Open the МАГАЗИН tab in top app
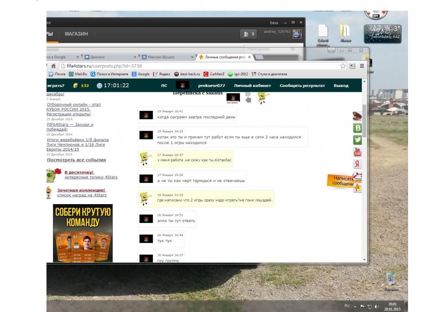 click(76, 34)
